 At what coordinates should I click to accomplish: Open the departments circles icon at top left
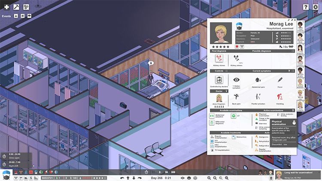click(x=26, y=7)
